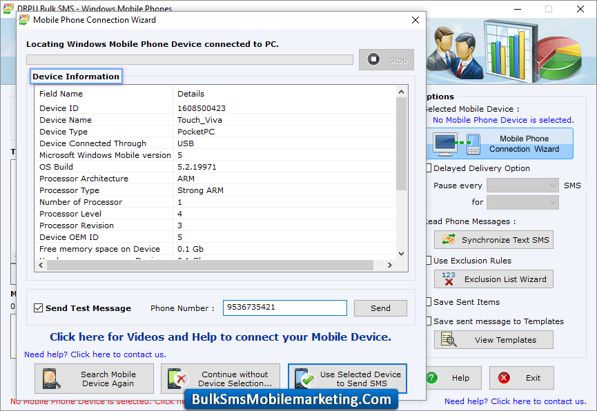597x411 pixels.
Task: Click device list scroll down arrow
Action: coord(401,254)
